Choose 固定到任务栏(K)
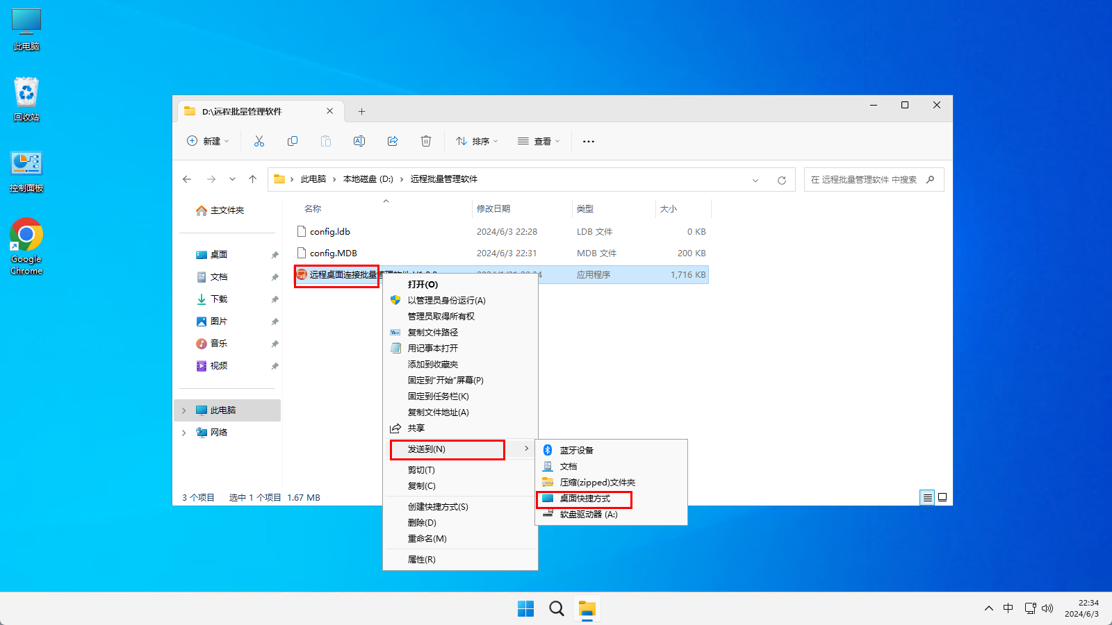Screen dimensions: 1112x625 [x=460, y=397]
